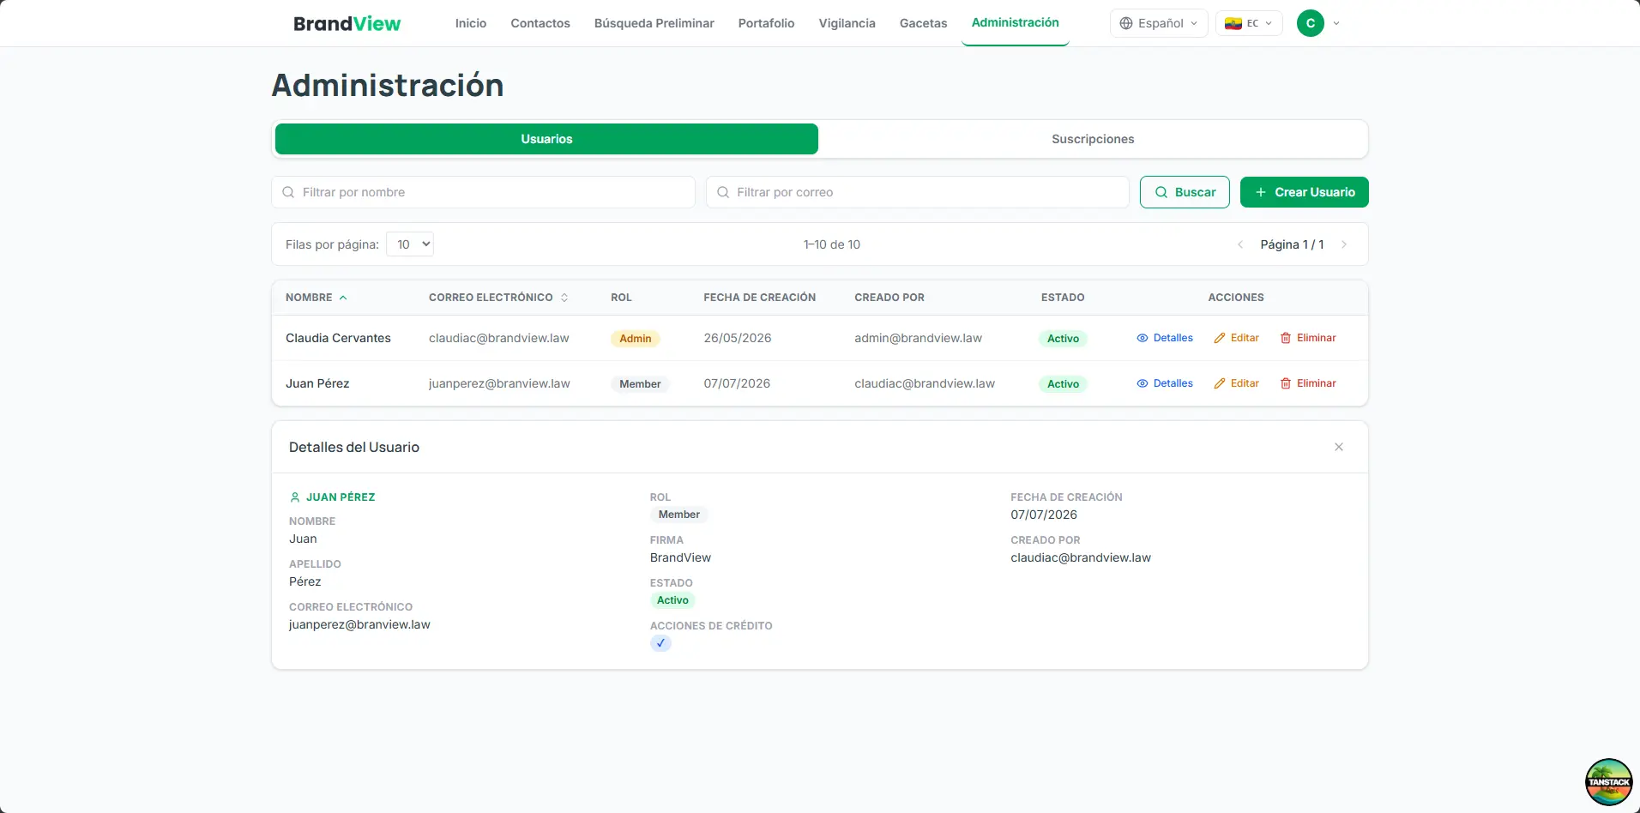Go to previous page chevron
Image resolution: width=1640 pixels, height=813 pixels.
click(1240, 244)
